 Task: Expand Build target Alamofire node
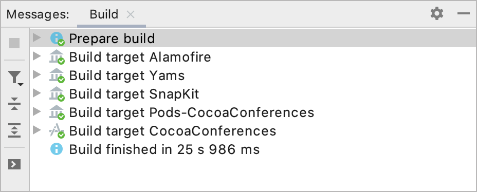(37, 56)
